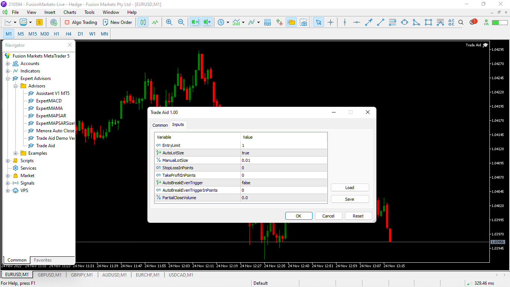Viewport: 510px width, 287px height.
Task: Open the chart templates dropdown arrow
Action: coord(30,22)
